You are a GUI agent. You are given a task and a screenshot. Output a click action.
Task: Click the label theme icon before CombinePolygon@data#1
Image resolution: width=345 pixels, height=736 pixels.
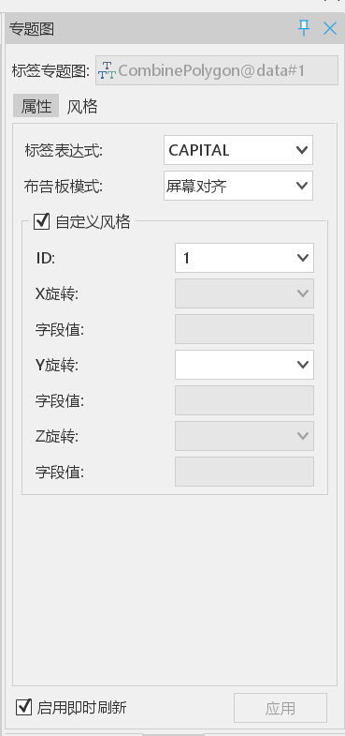[108, 70]
